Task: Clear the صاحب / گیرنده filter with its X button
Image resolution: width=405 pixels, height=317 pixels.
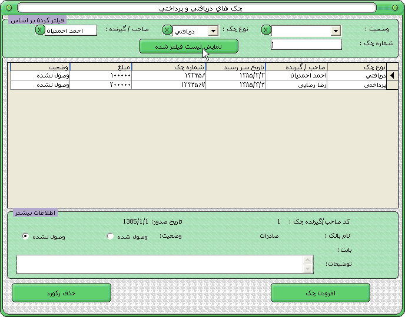Action: coord(39,30)
